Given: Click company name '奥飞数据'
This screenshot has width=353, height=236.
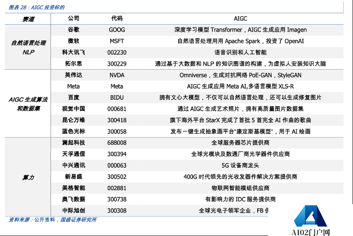Looking at the screenshot, I should coord(74,199).
